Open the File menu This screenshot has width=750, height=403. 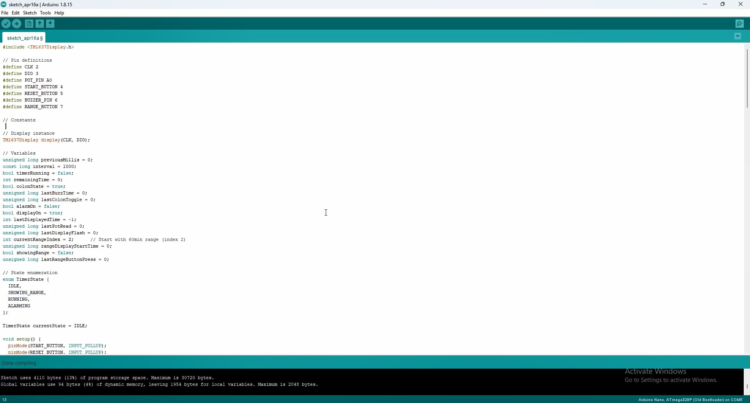[5, 13]
